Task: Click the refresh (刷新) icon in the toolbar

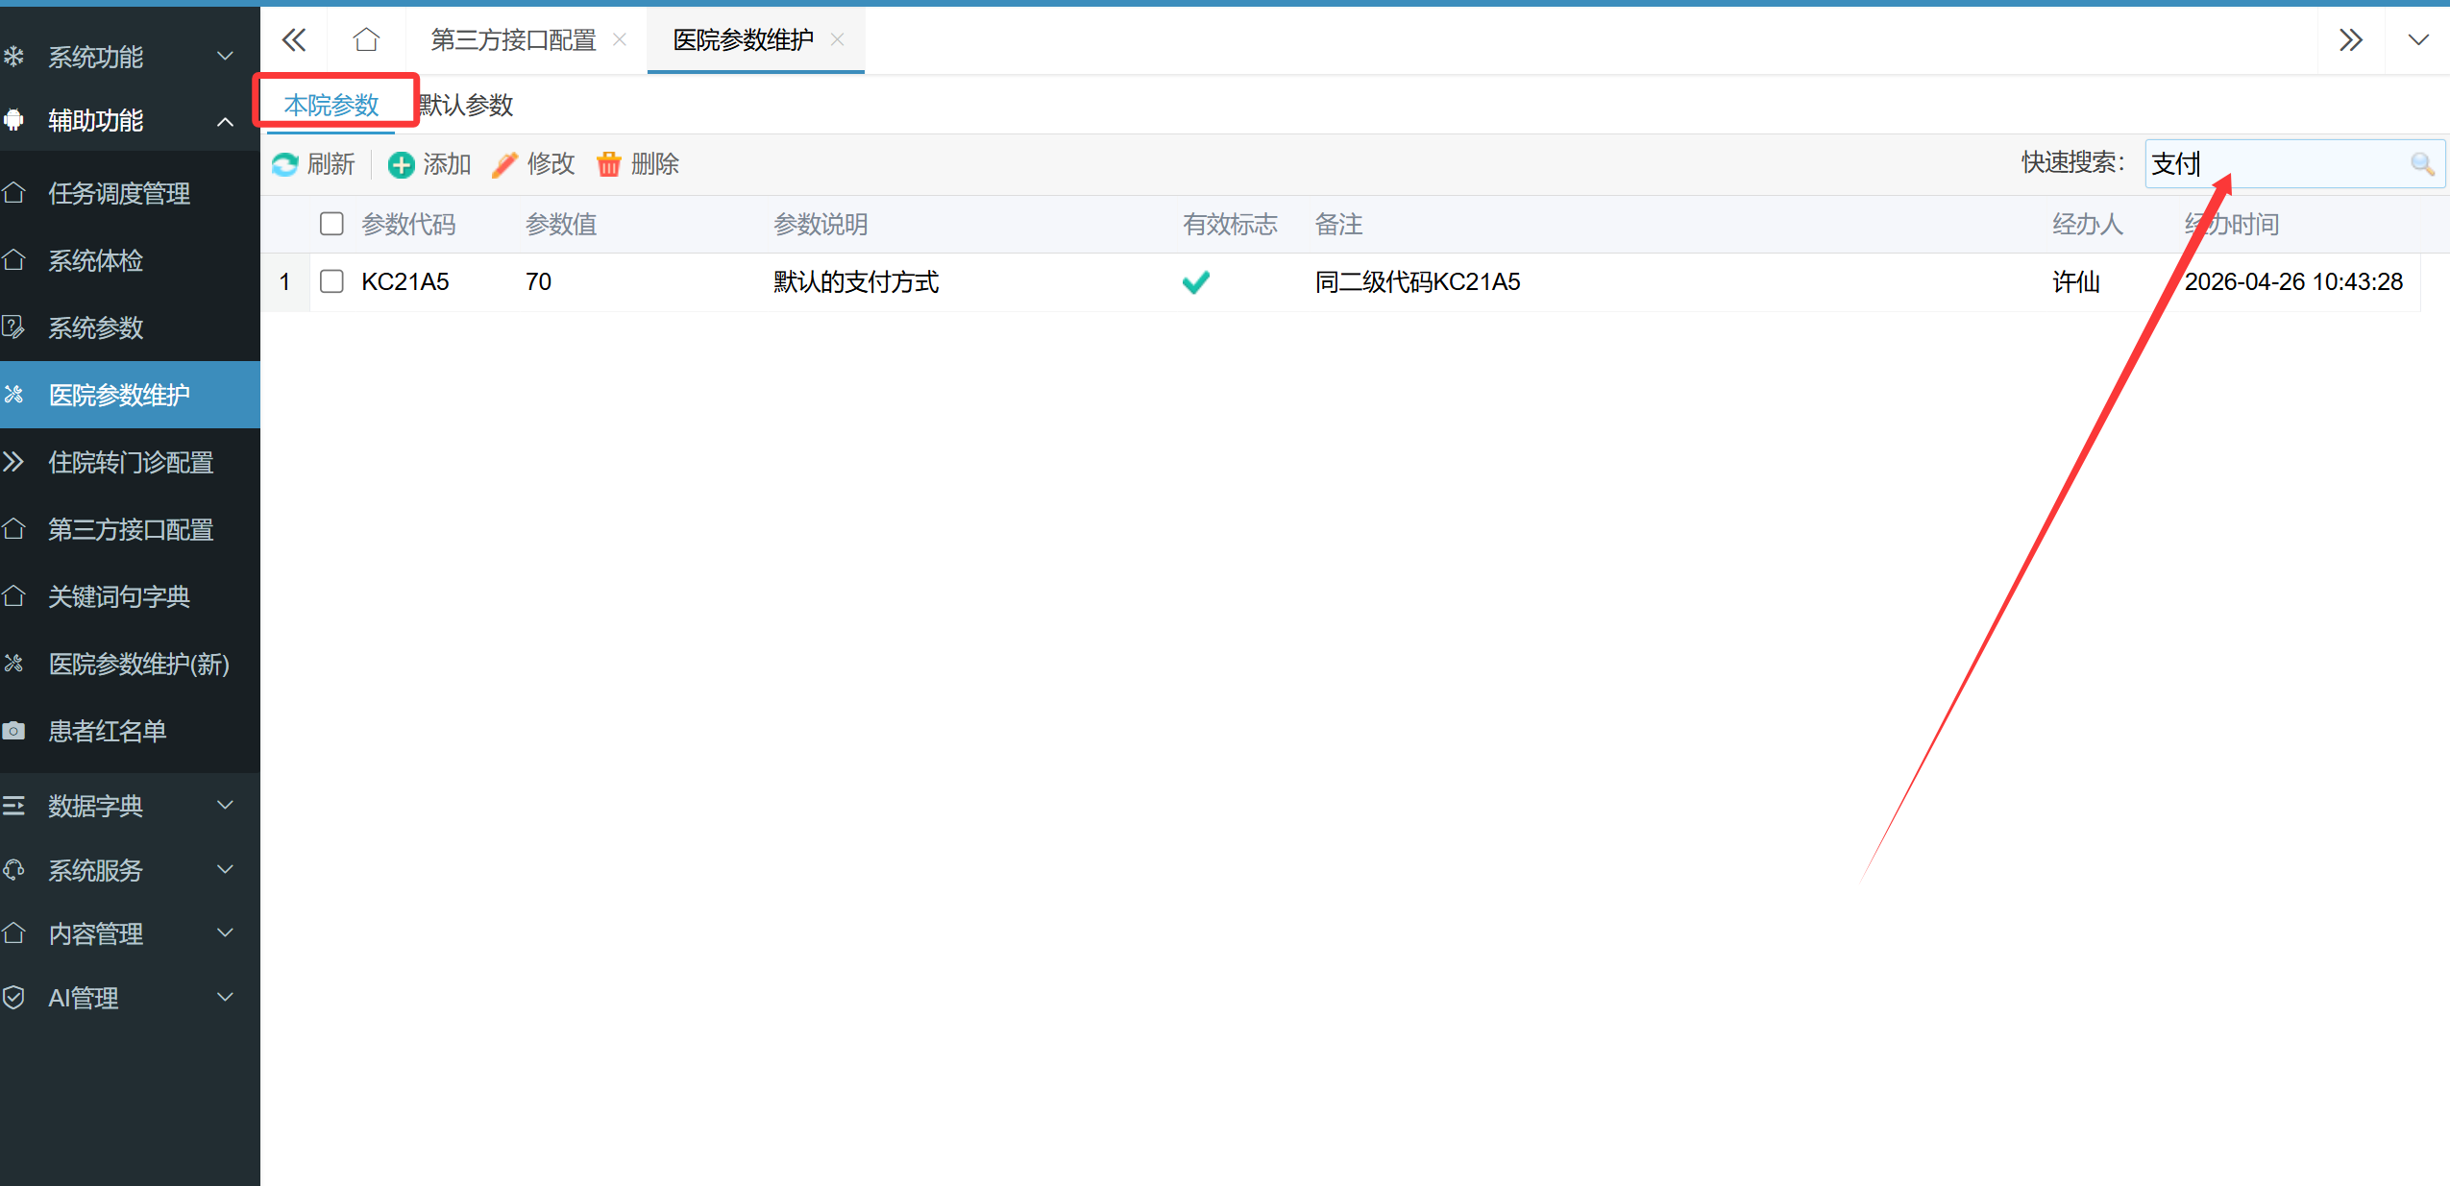Action: click(284, 164)
